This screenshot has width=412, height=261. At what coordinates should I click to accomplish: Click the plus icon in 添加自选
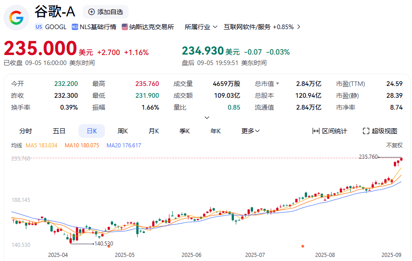[92, 12]
